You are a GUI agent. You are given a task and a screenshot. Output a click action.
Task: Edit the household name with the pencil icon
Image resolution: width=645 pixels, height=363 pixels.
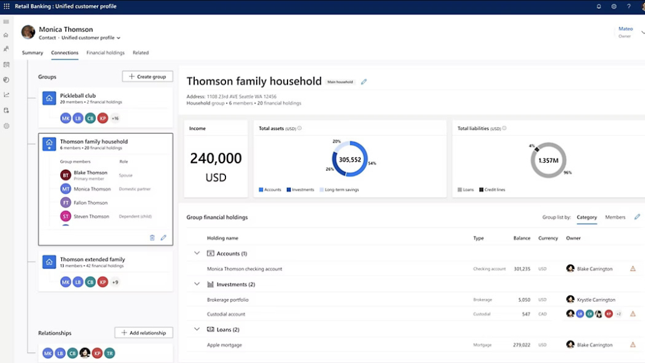[364, 81]
